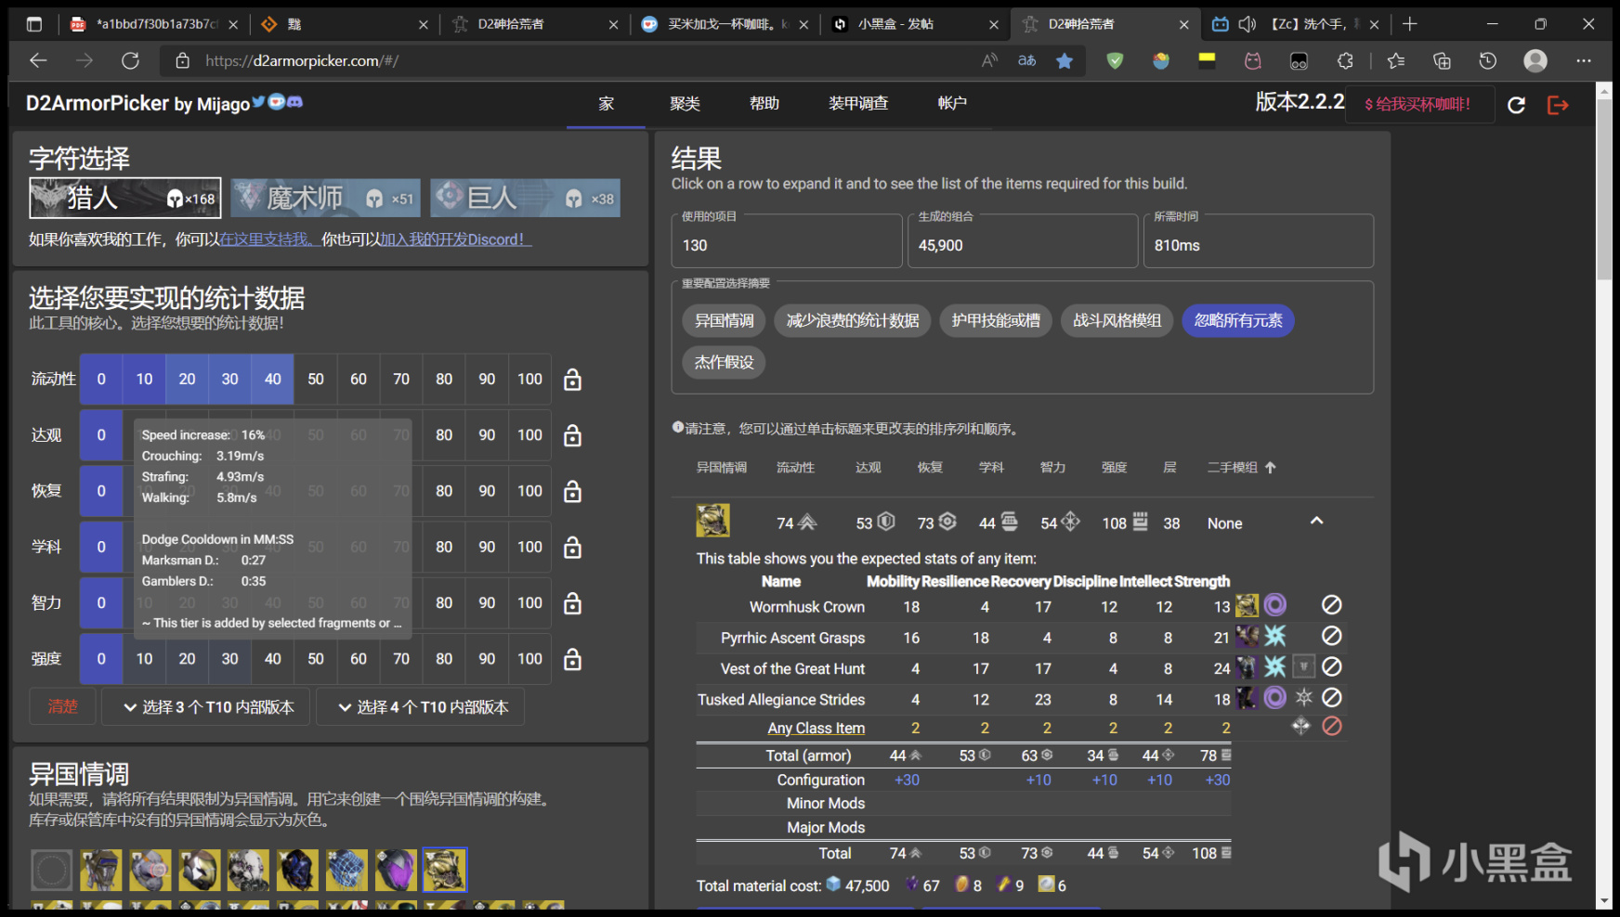Screen dimensions: 1620x917
Task: Open 护甲技能或槽 summary chip
Action: pos(996,320)
